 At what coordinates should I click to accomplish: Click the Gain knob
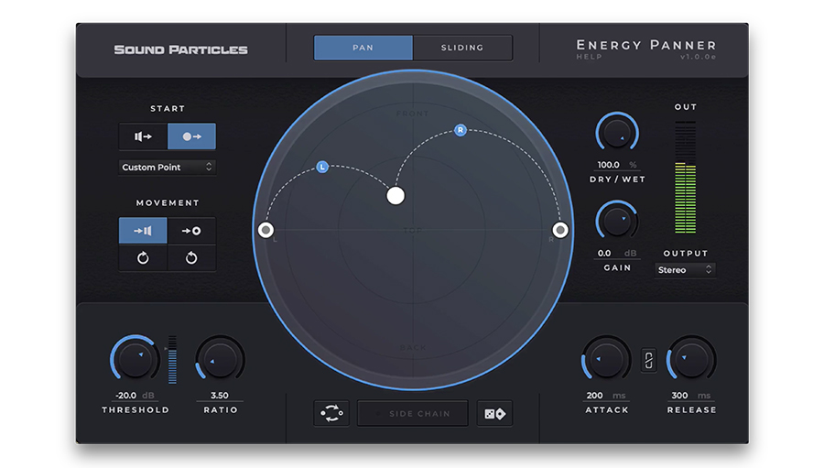pos(617,221)
